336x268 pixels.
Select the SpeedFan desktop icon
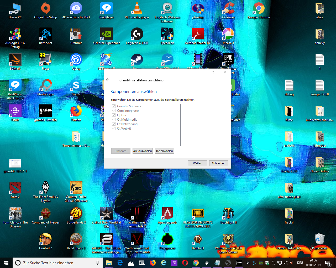(167, 37)
